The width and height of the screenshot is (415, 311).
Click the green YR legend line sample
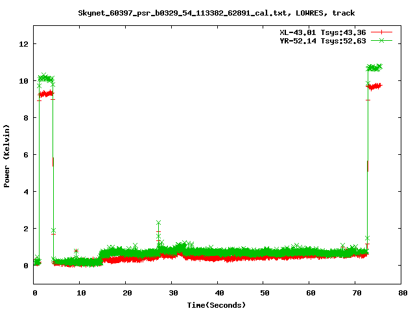click(x=381, y=40)
